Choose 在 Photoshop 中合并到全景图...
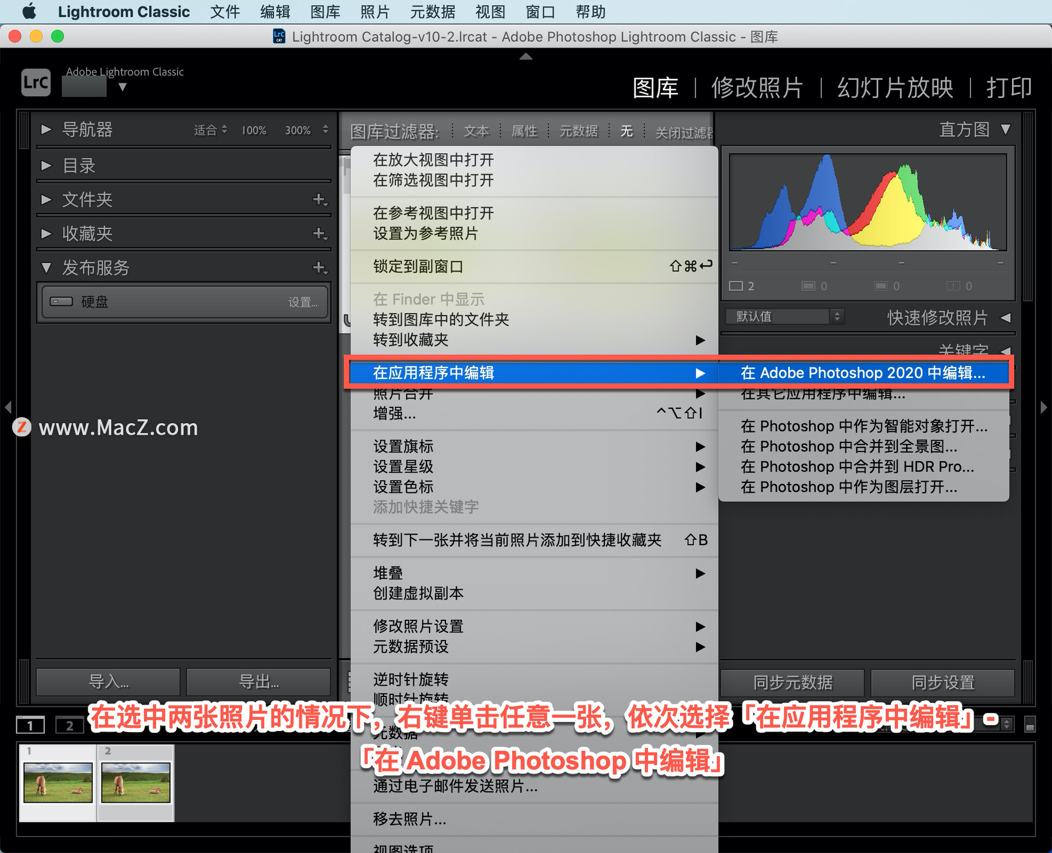The width and height of the screenshot is (1052, 853). pyautogui.click(x=864, y=446)
